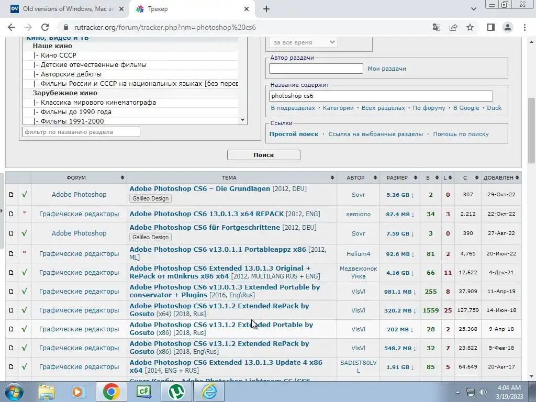Click 'Ссылка на выбранные разделы' link

tap(376, 134)
